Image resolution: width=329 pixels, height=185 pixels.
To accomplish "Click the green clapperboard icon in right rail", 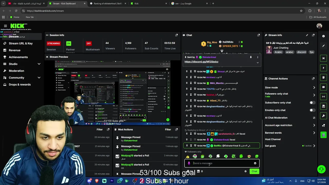I will (324, 135).
